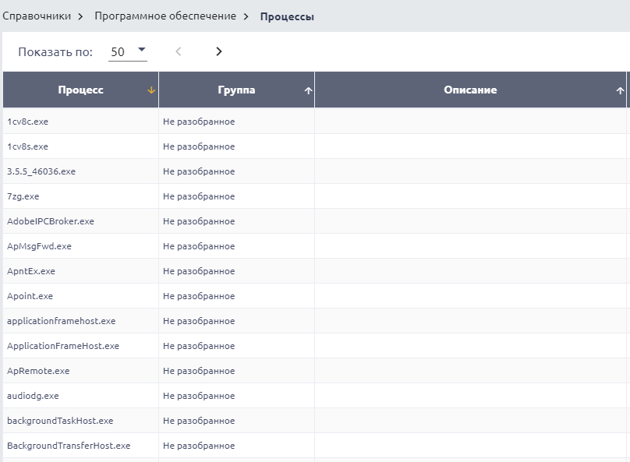Viewport: 630px width, 462px height.
Task: Click the 3.5.5_46036.exe process entry
Action: click(x=41, y=171)
